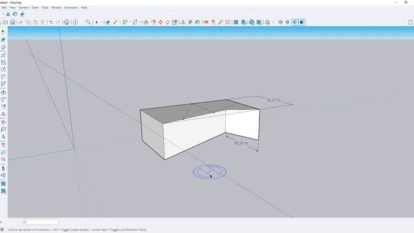Image resolution: width=414 pixels, height=233 pixels.
Task: Activate the Orbit tool in top toolbar
Action: tap(206, 22)
